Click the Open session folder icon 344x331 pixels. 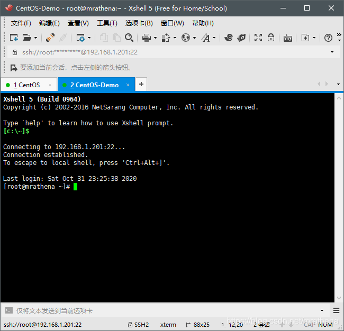tap(27, 38)
